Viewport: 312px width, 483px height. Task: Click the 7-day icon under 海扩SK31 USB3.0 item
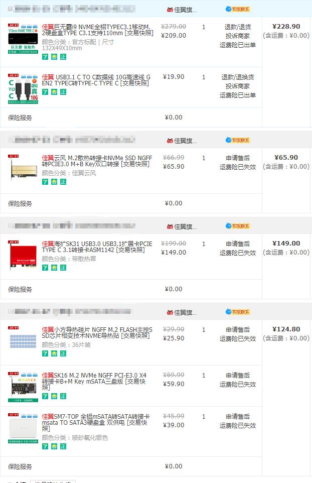point(45,268)
